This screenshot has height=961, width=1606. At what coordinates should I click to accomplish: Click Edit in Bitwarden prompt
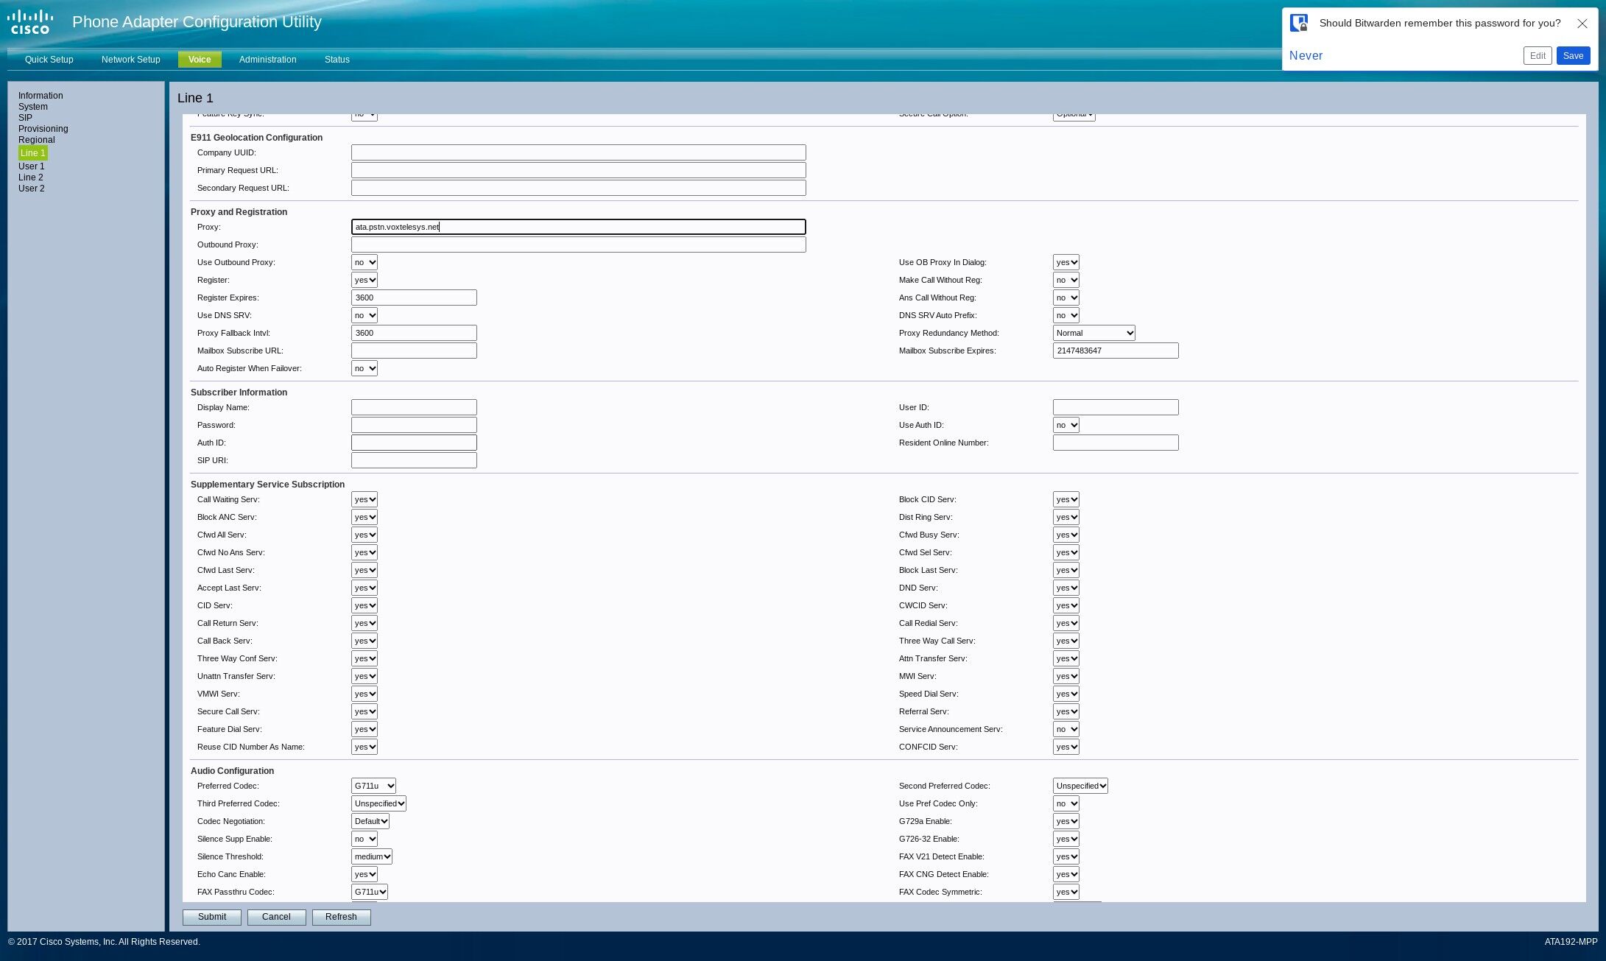click(x=1538, y=56)
